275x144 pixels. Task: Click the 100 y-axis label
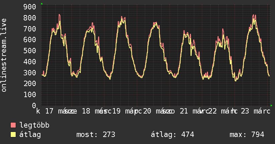(x=30, y=94)
